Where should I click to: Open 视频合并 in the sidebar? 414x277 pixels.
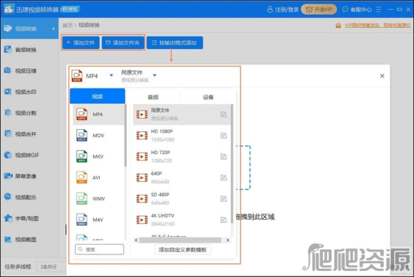[x=29, y=134]
